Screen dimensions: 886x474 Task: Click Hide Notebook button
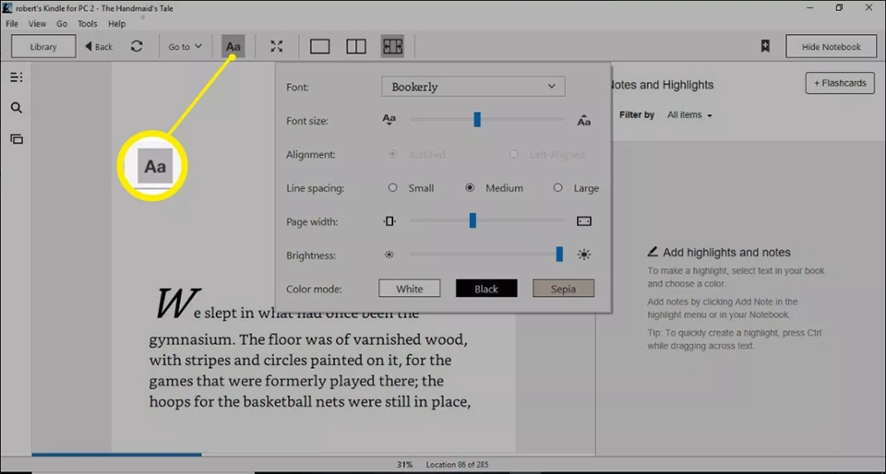[x=832, y=46]
